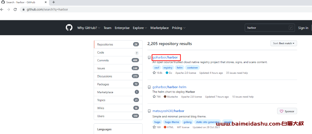
Task: Click the container topic tag
Action: pyautogui.click(x=192, y=68)
